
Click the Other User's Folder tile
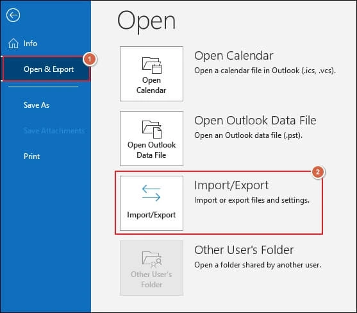pyautogui.click(x=151, y=268)
